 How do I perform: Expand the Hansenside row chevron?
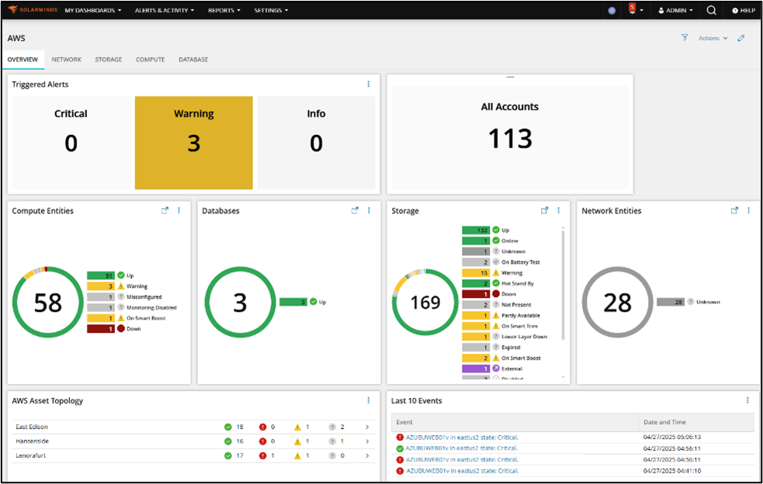point(367,441)
